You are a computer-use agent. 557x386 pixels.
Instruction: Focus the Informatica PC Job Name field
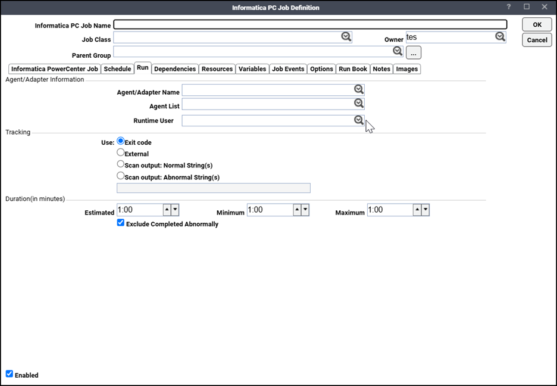(310, 24)
